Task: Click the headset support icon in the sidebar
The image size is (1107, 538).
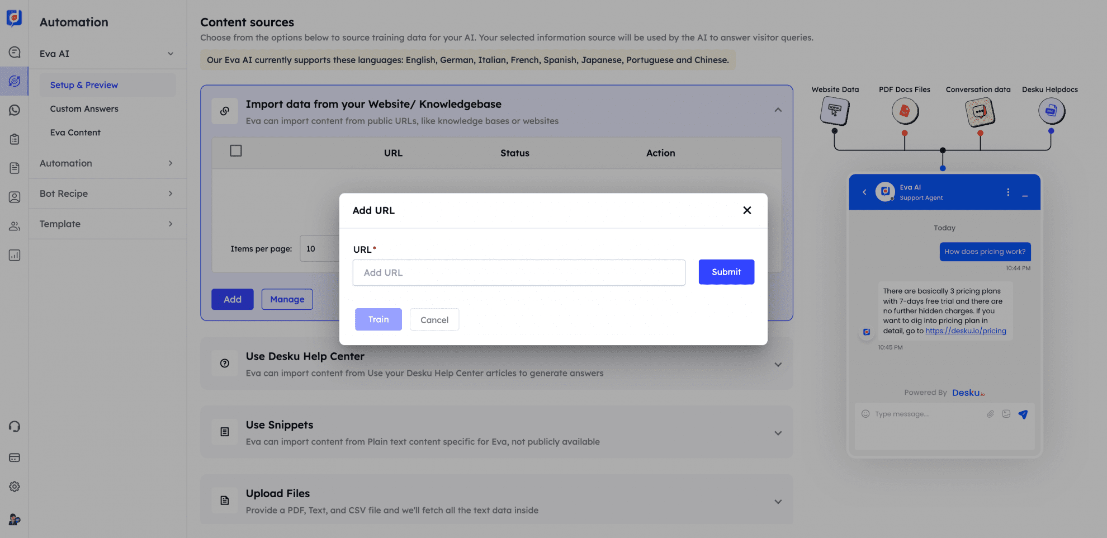Action: coord(15,426)
